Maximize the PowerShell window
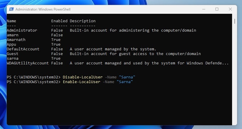242x129 pixels. 217,9
